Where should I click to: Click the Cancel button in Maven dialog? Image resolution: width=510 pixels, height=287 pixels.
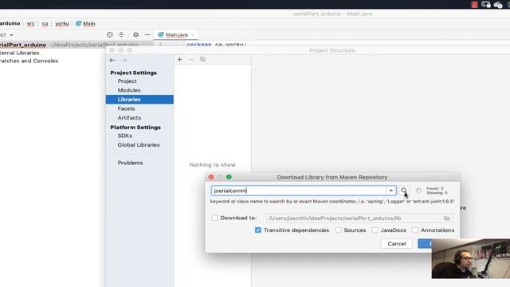click(397, 243)
